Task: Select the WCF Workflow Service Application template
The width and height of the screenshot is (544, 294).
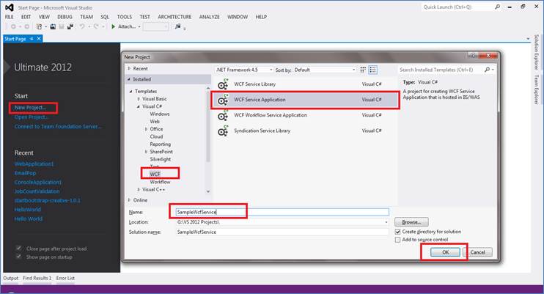Action: pyautogui.click(x=305, y=115)
